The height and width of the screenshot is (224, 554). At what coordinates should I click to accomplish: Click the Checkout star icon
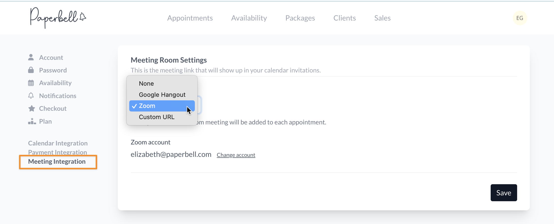32,108
